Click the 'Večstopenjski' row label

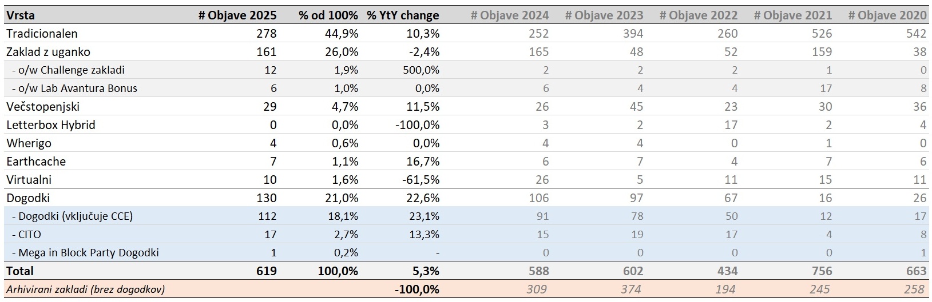[43, 107]
